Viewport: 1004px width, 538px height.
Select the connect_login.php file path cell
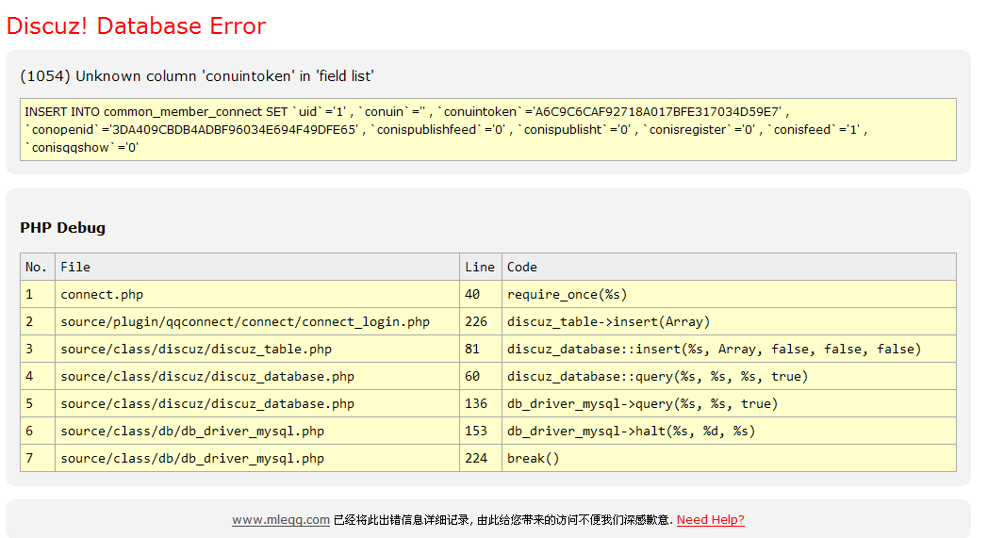[x=245, y=321]
